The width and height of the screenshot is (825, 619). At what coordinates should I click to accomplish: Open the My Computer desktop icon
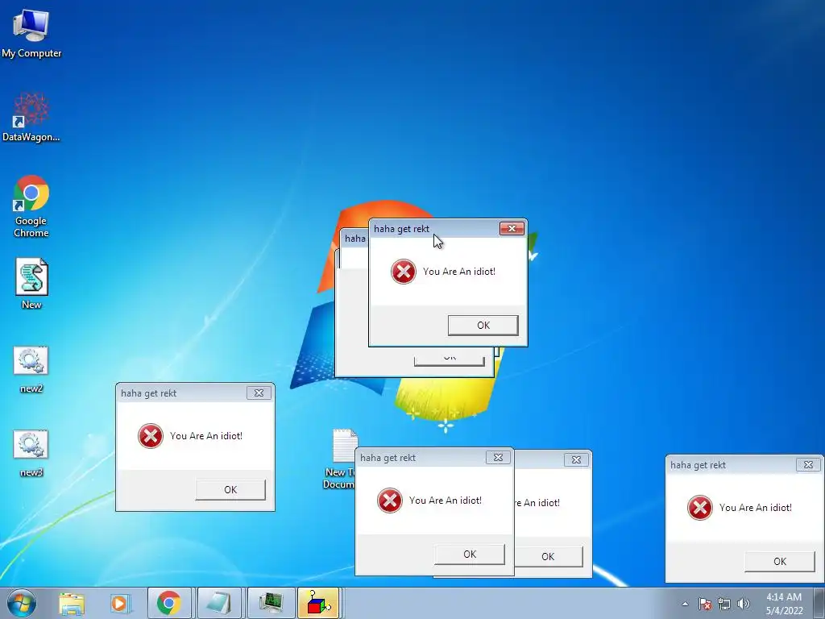pos(31,33)
